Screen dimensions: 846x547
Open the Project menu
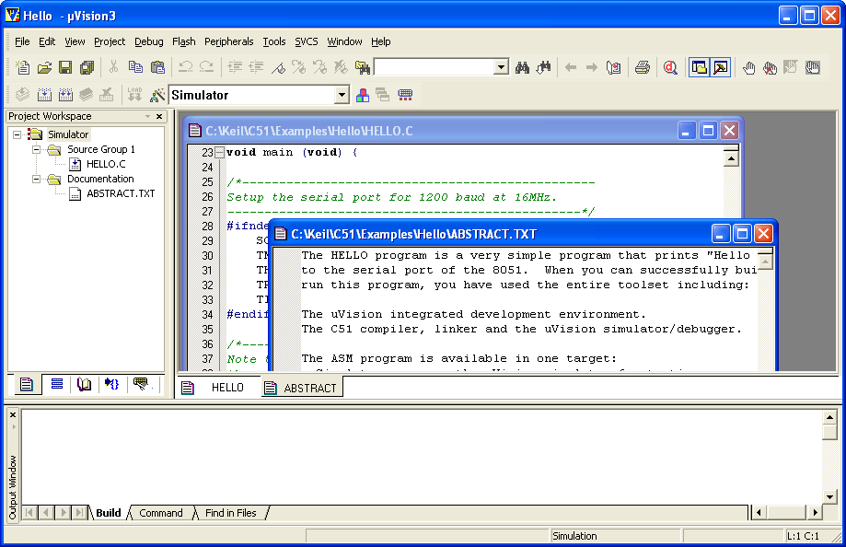[110, 41]
